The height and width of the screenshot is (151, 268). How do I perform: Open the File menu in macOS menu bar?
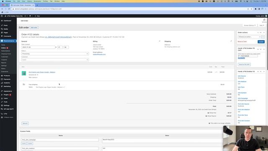14,1
